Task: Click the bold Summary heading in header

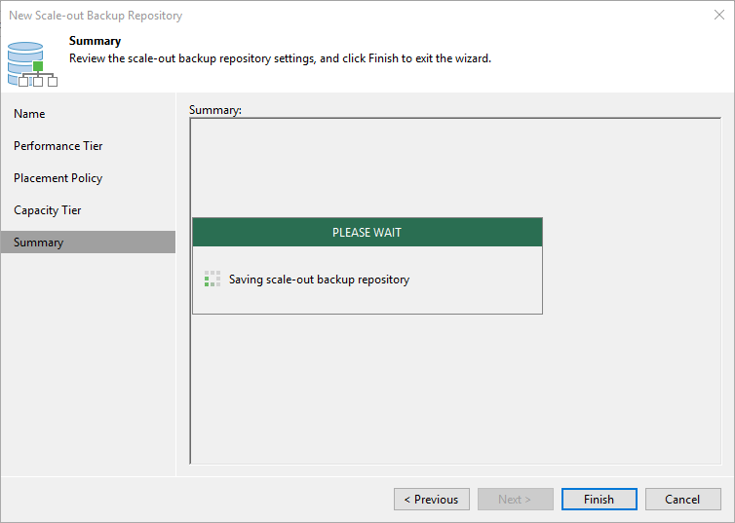Action: [95, 41]
